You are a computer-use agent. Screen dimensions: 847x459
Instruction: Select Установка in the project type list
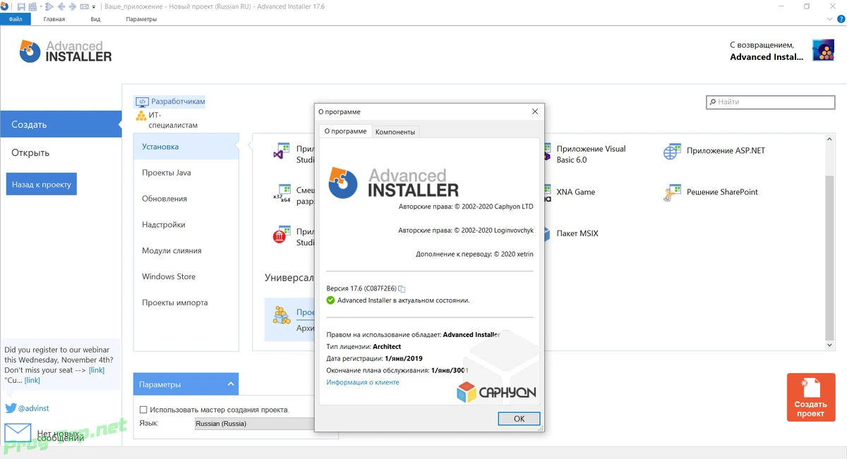click(186, 147)
